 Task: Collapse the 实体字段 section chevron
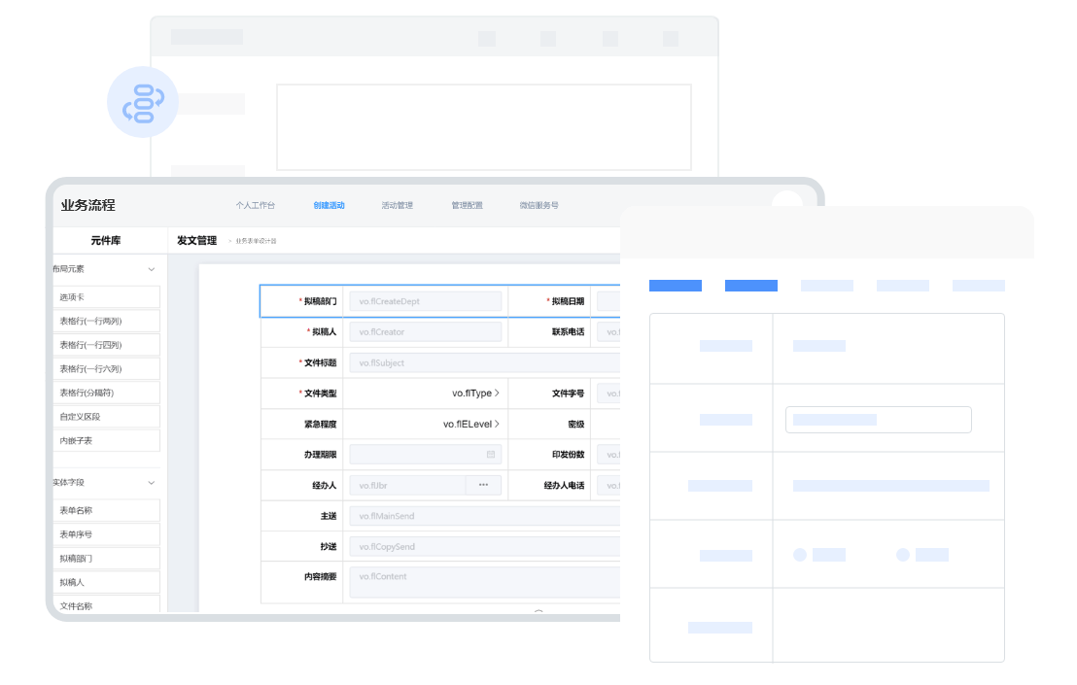click(x=152, y=482)
